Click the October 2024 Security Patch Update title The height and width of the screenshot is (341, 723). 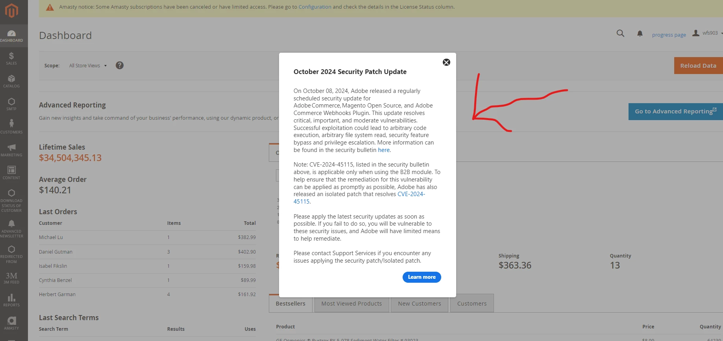[x=350, y=72]
